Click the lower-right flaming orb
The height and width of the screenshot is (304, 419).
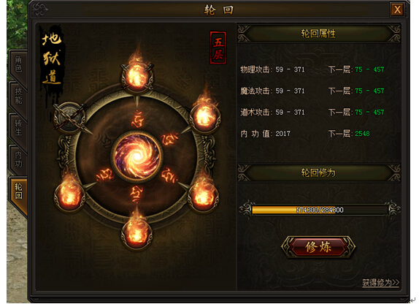pos(204,197)
